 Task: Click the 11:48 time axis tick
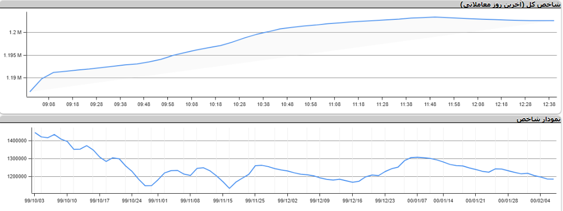tap(430, 104)
